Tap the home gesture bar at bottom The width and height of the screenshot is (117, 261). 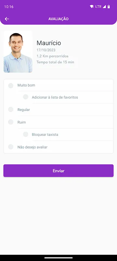(58, 258)
